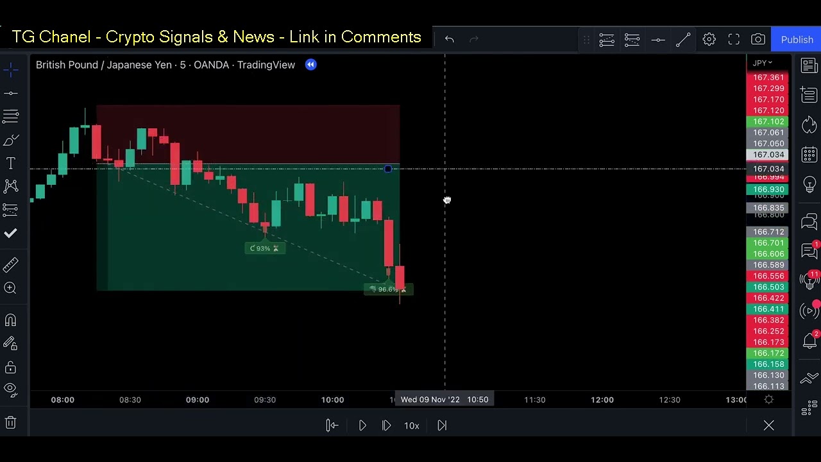Click the 166.113 price label
This screenshot has height=462, width=821.
(x=768, y=386)
